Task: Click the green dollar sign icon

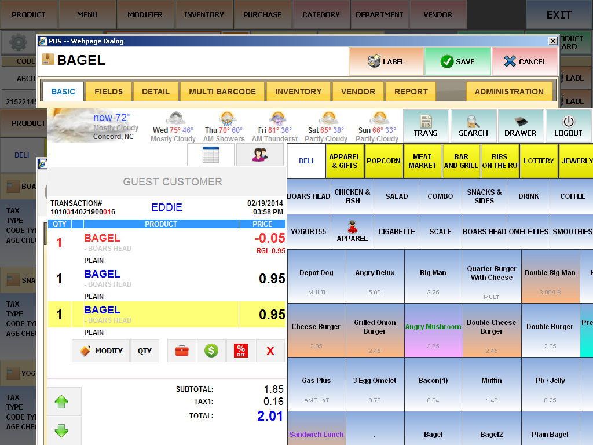Action: coord(211,351)
